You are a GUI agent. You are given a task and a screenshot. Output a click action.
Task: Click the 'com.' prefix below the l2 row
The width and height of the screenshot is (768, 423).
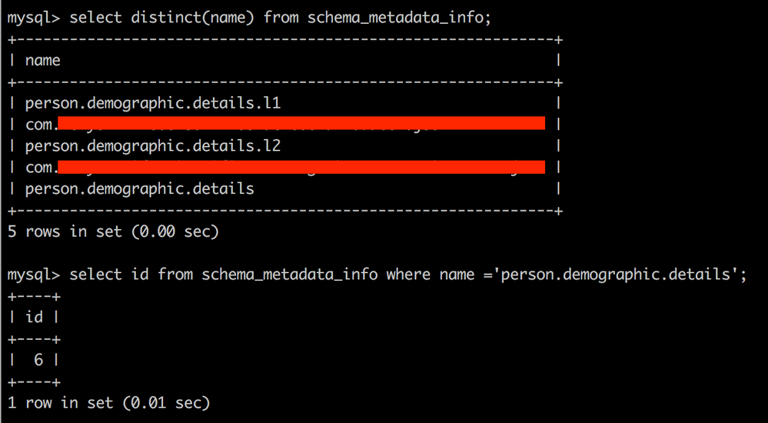(x=40, y=167)
